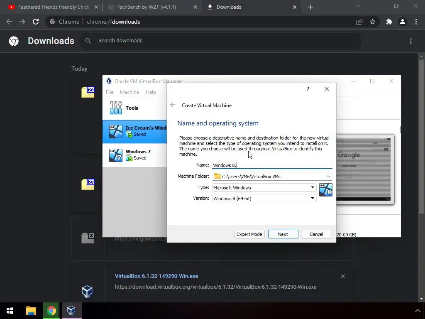
Task: Show hidden system tray icons
Action: (418, 311)
